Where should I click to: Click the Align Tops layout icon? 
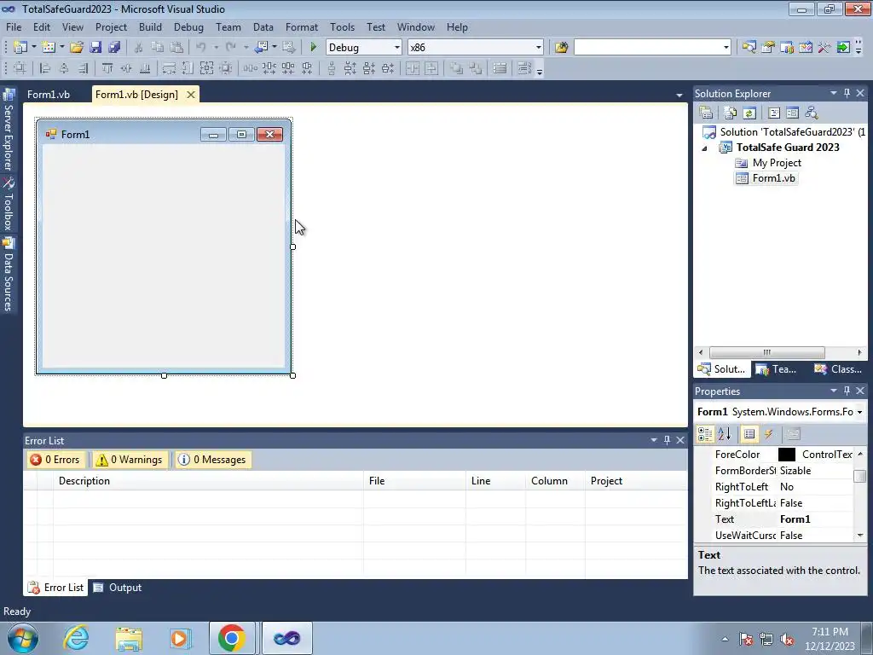[107, 68]
